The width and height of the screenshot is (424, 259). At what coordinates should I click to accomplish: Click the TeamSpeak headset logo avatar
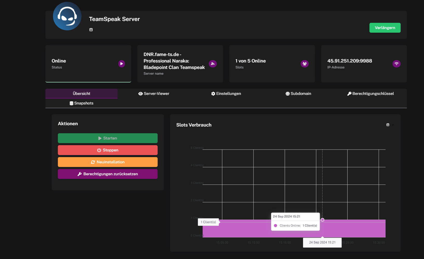tap(67, 16)
